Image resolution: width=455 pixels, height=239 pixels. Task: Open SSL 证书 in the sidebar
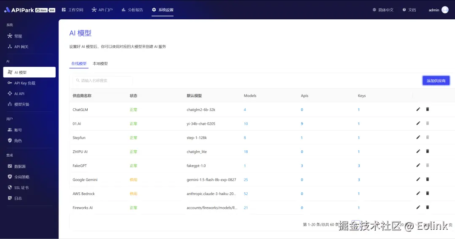(29, 187)
